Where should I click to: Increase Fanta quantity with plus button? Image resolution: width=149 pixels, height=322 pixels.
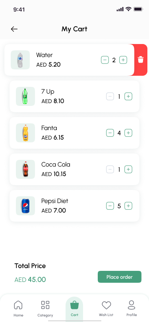pos(128,133)
